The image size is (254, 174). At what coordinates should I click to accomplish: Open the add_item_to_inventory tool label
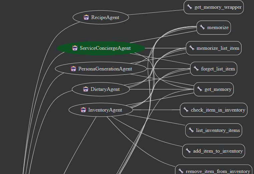click(218, 151)
